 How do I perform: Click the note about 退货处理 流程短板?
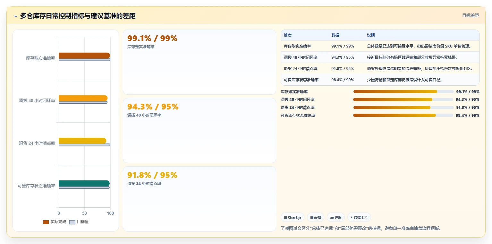point(420,69)
